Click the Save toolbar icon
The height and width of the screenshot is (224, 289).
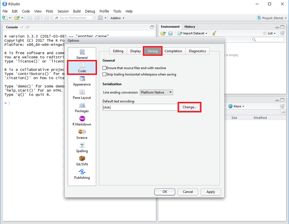tap(30, 18)
